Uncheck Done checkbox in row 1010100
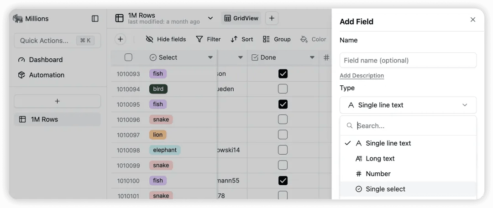This screenshot has height=208, width=493. pyautogui.click(x=283, y=181)
